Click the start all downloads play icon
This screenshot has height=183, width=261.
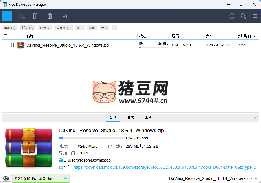tap(22, 16)
